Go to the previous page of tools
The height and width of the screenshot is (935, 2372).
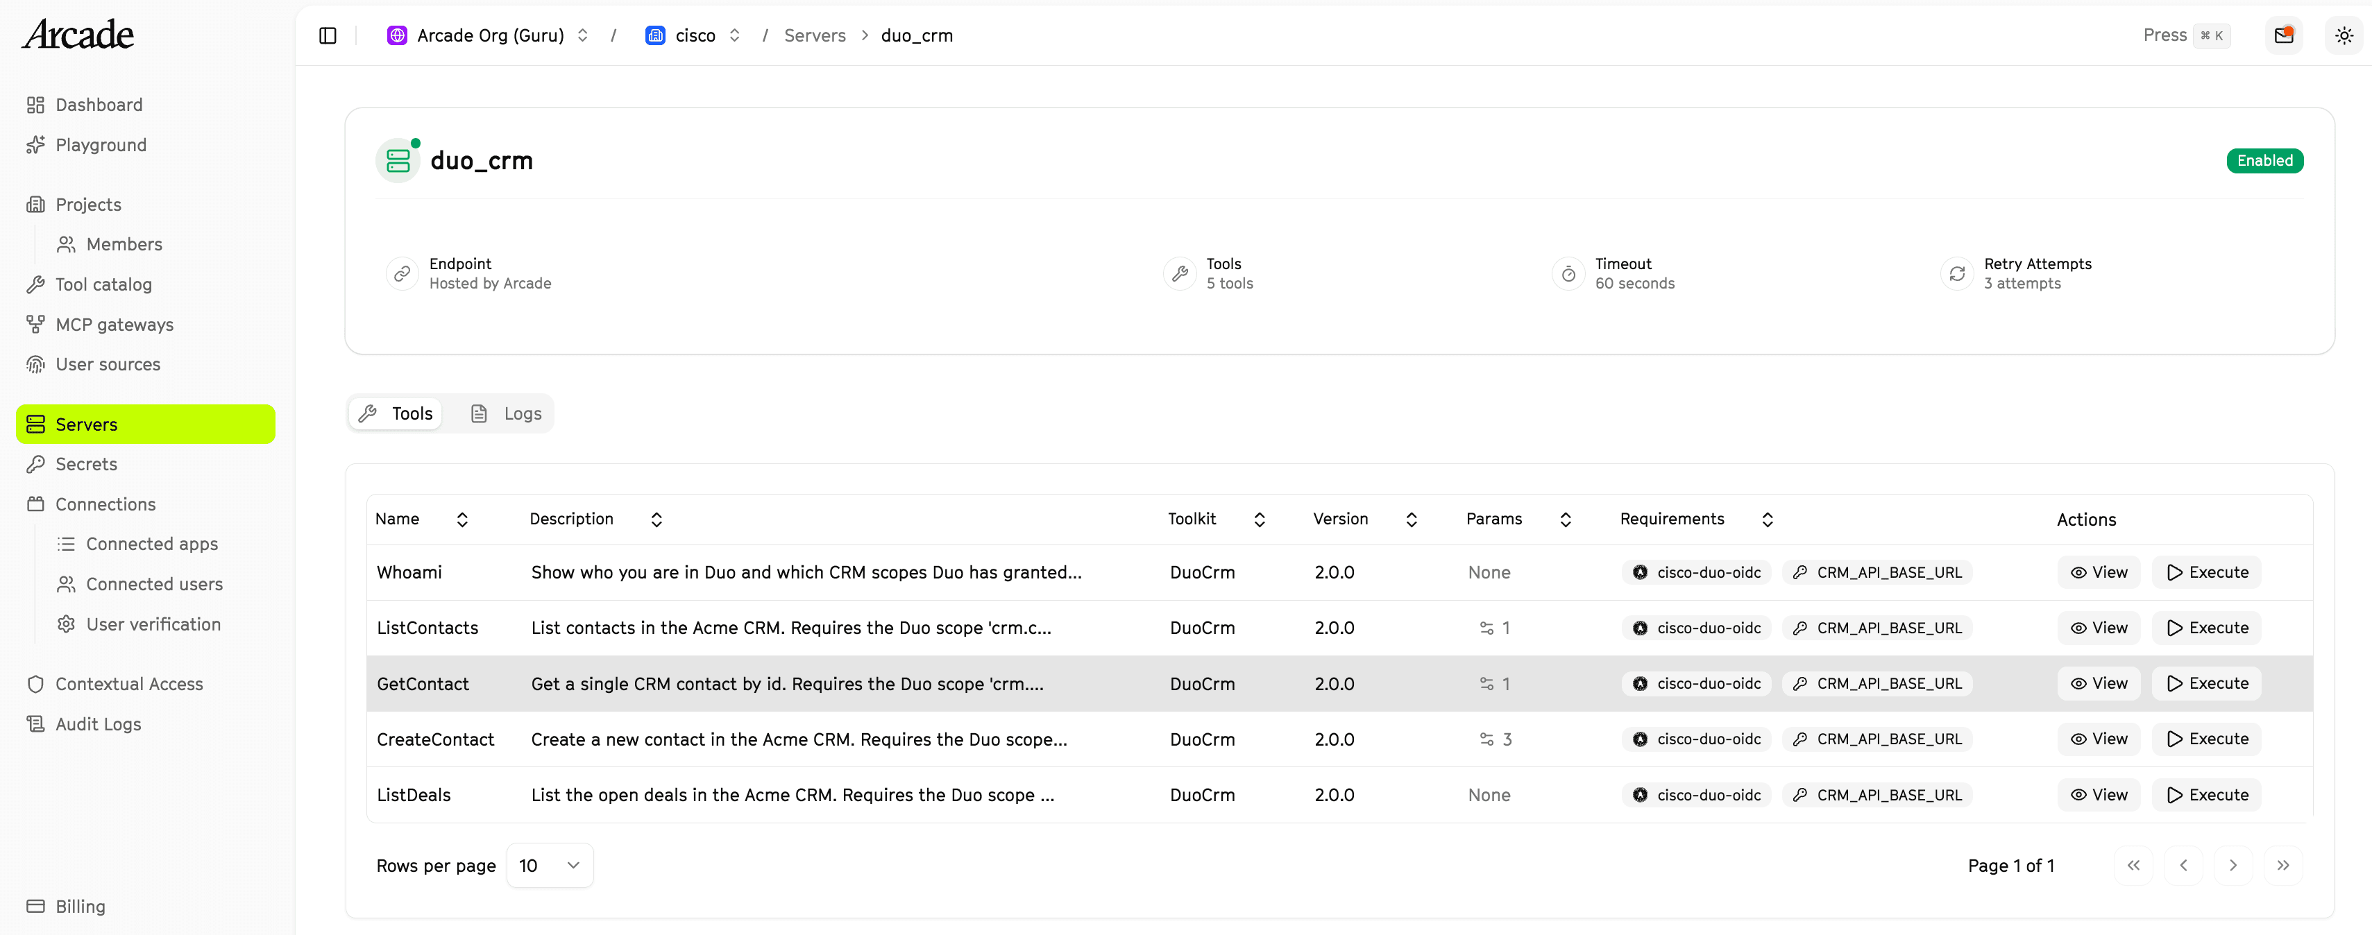pyautogui.click(x=2183, y=865)
